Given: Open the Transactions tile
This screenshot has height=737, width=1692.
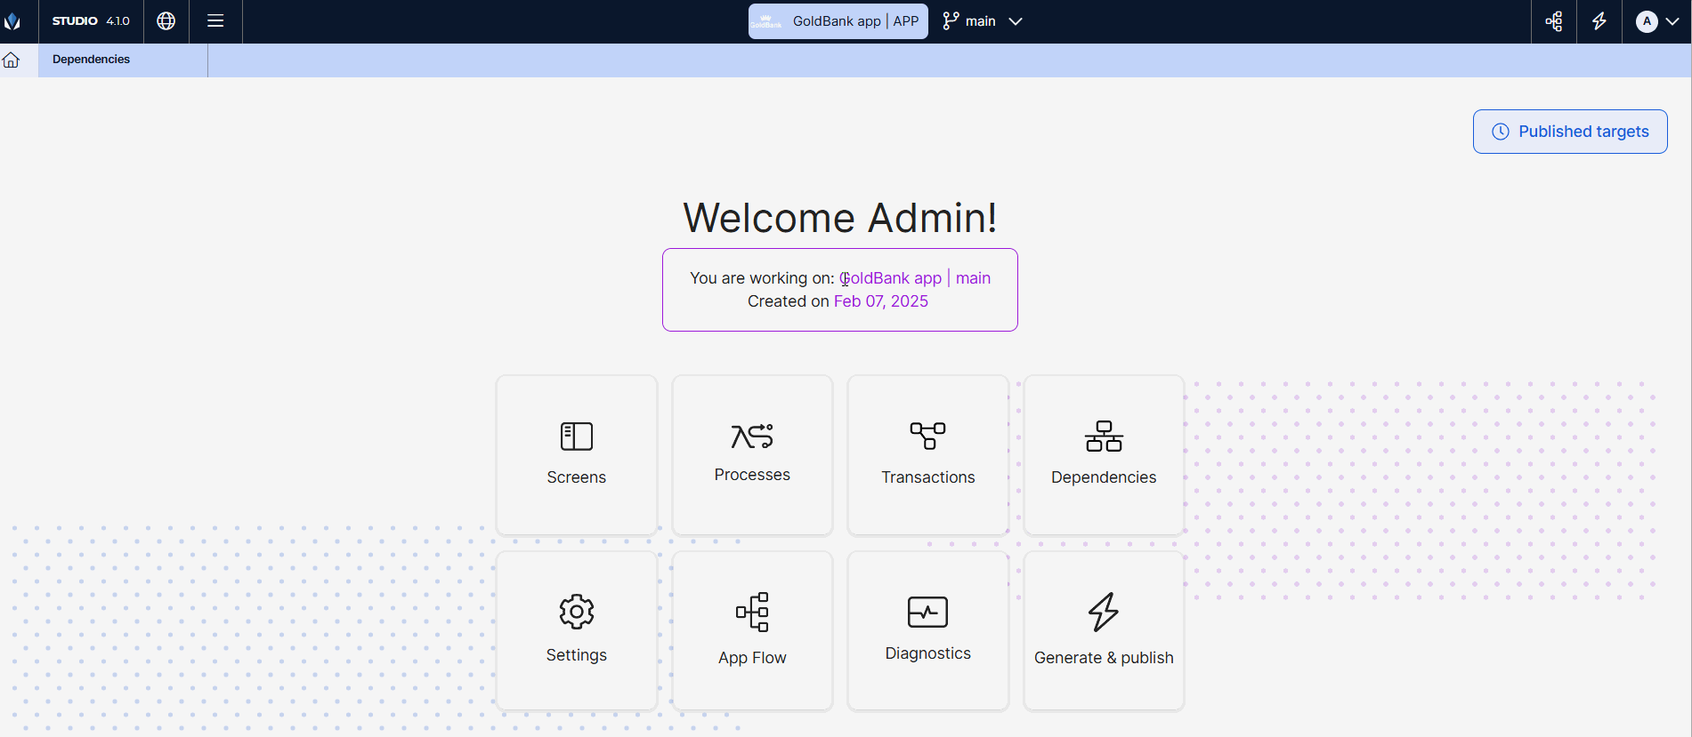Looking at the screenshot, I should [x=927, y=455].
